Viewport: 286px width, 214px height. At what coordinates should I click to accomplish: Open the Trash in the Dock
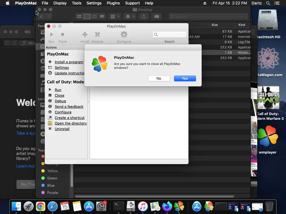[270, 206]
